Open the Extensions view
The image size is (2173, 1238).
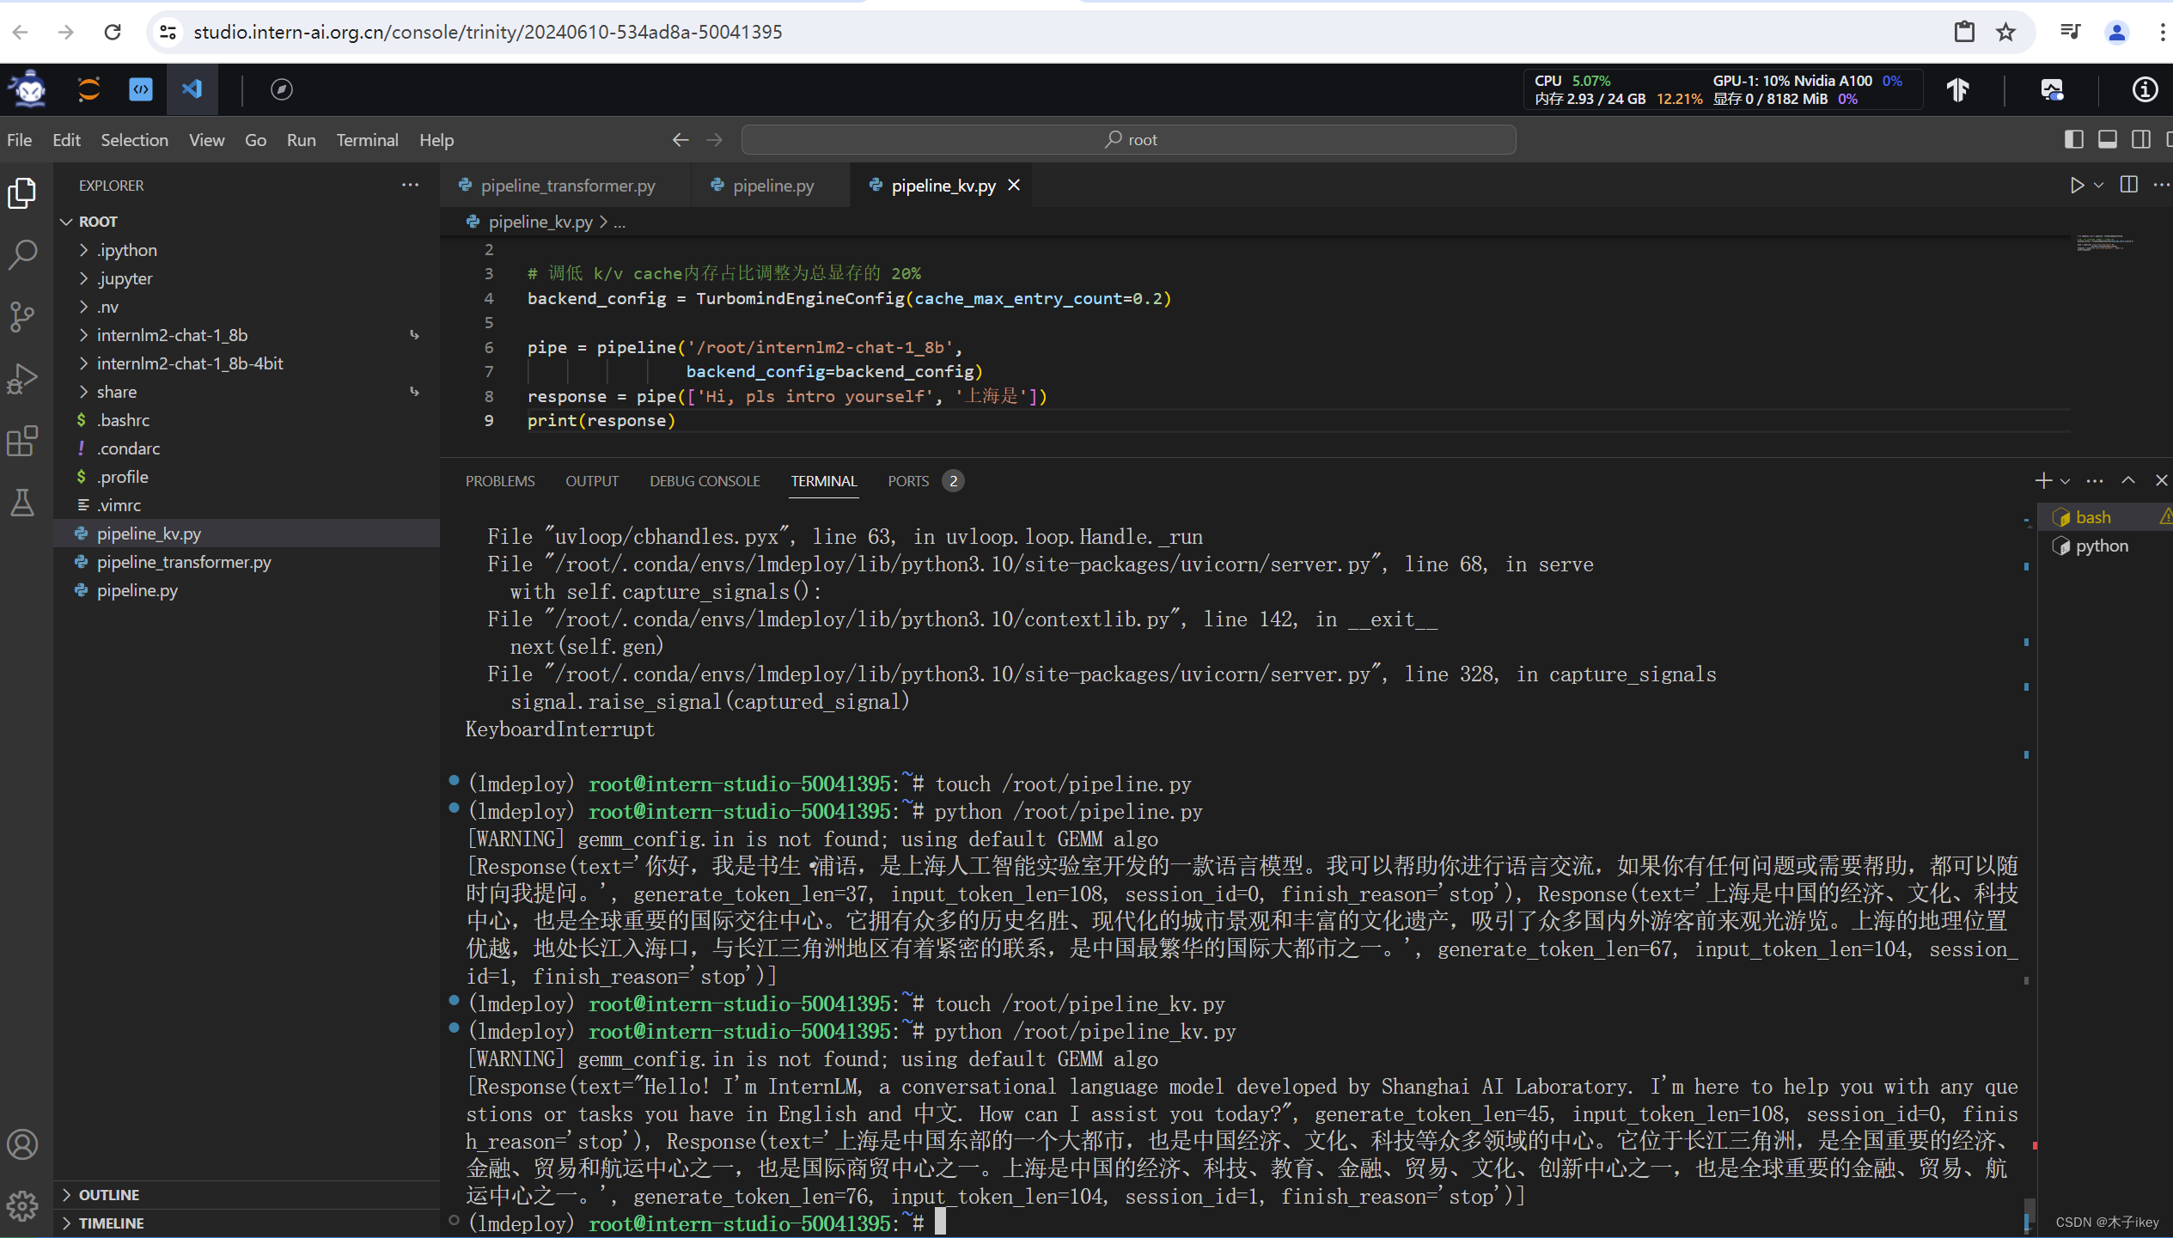[x=22, y=441]
